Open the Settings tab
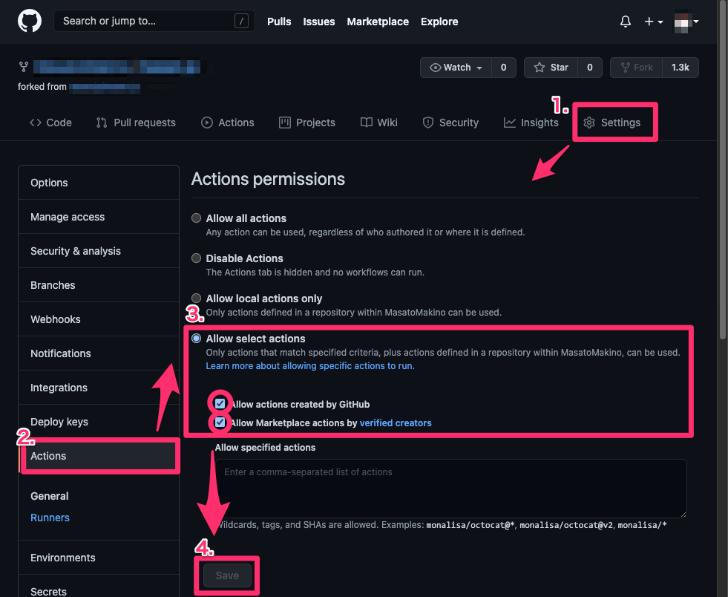 point(612,123)
